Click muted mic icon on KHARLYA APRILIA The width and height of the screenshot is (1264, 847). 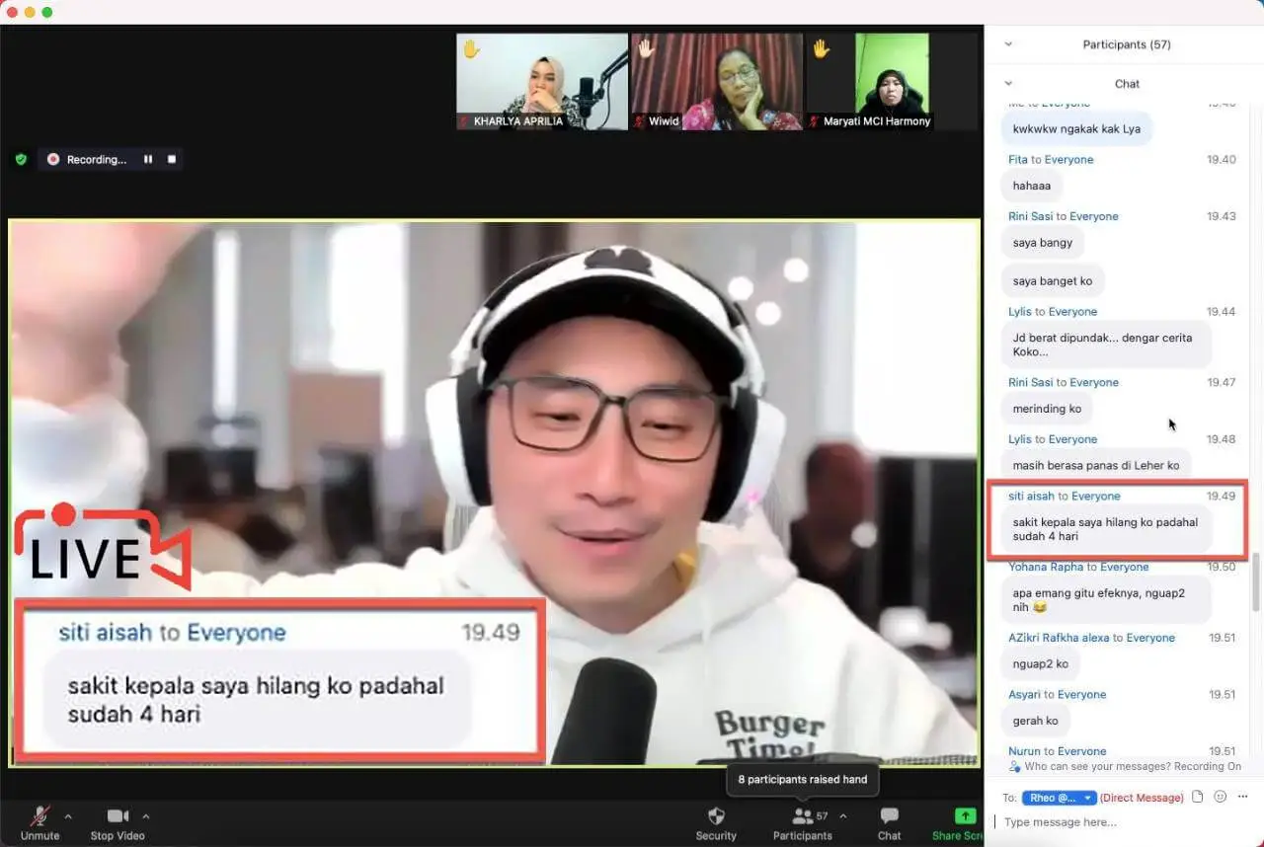tap(464, 121)
